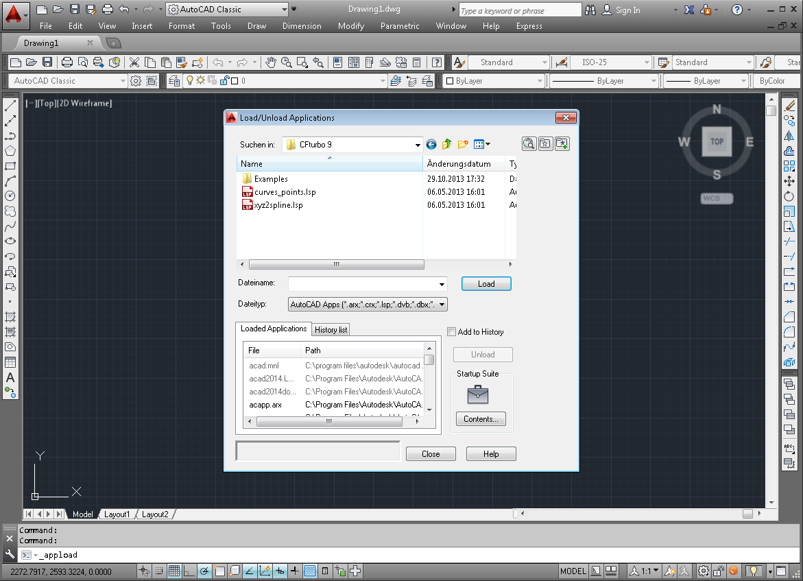The height and width of the screenshot is (581, 803).
Task: Open the WCS coordinate system dropdown
Action: click(717, 198)
